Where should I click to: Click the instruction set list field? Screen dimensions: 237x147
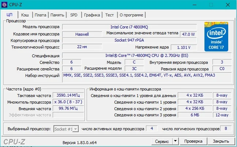pyautogui.click(x=147, y=77)
